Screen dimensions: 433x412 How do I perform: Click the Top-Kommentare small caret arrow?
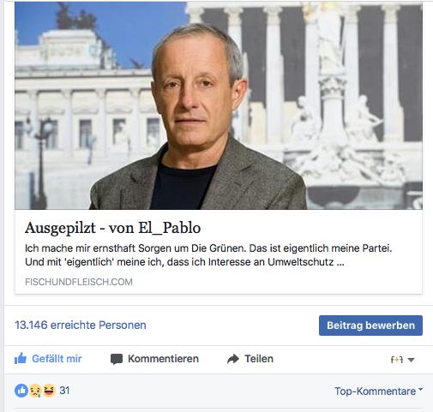(420, 389)
